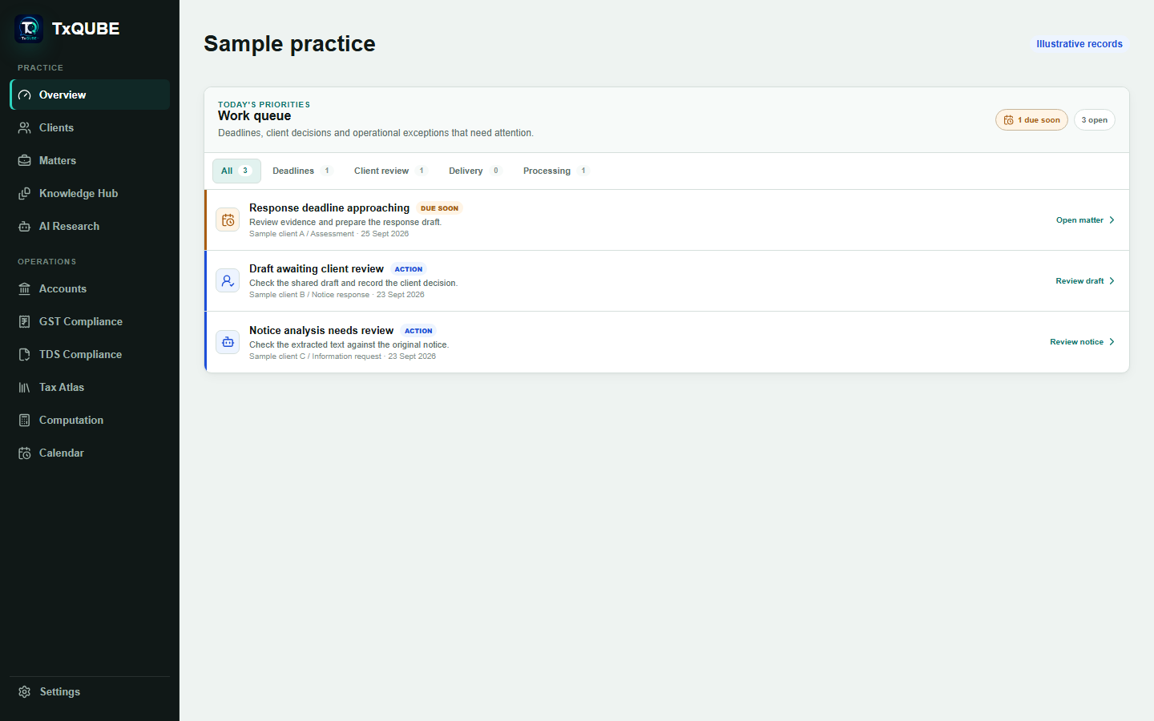Screen dimensions: 1154x721
Task: Click the bot icon beside Notice analysis needs review
Action: coord(228,342)
